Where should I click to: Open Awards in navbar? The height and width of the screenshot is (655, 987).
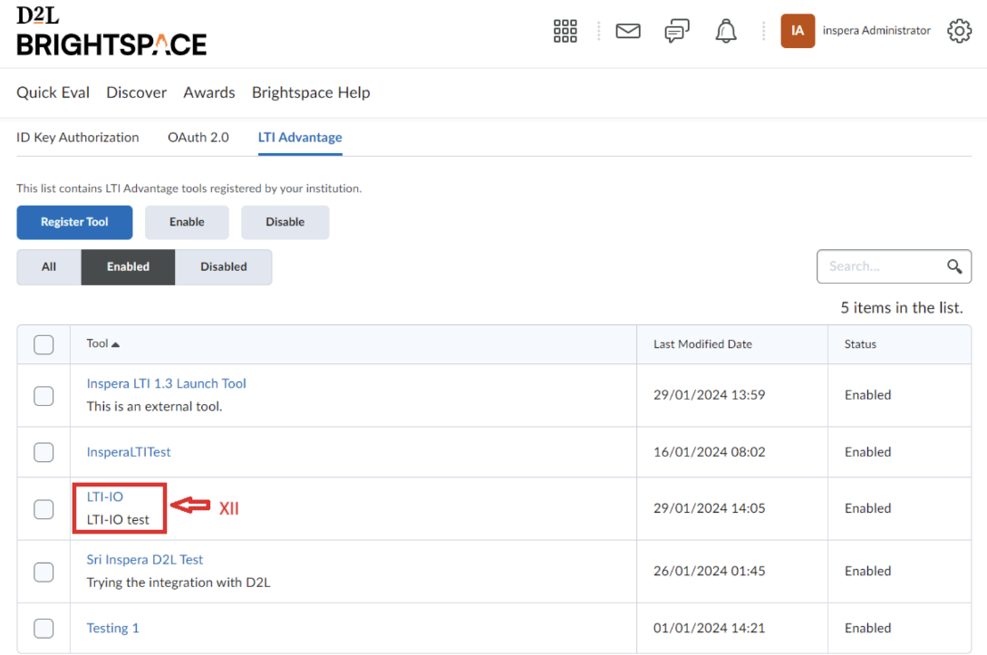pos(209,92)
